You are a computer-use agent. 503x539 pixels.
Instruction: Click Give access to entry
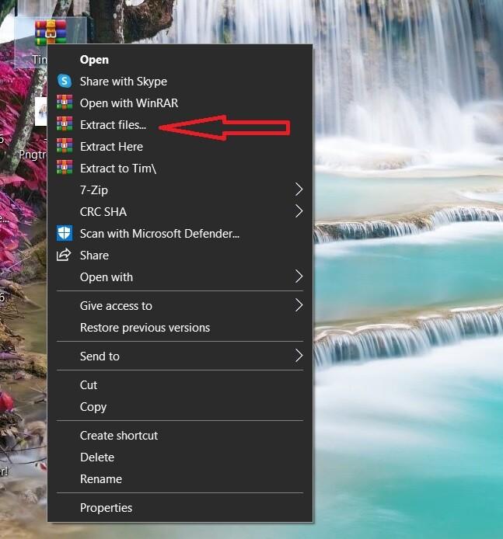[180, 306]
